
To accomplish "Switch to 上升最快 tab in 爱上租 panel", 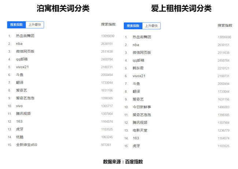I will tap(152, 26).
